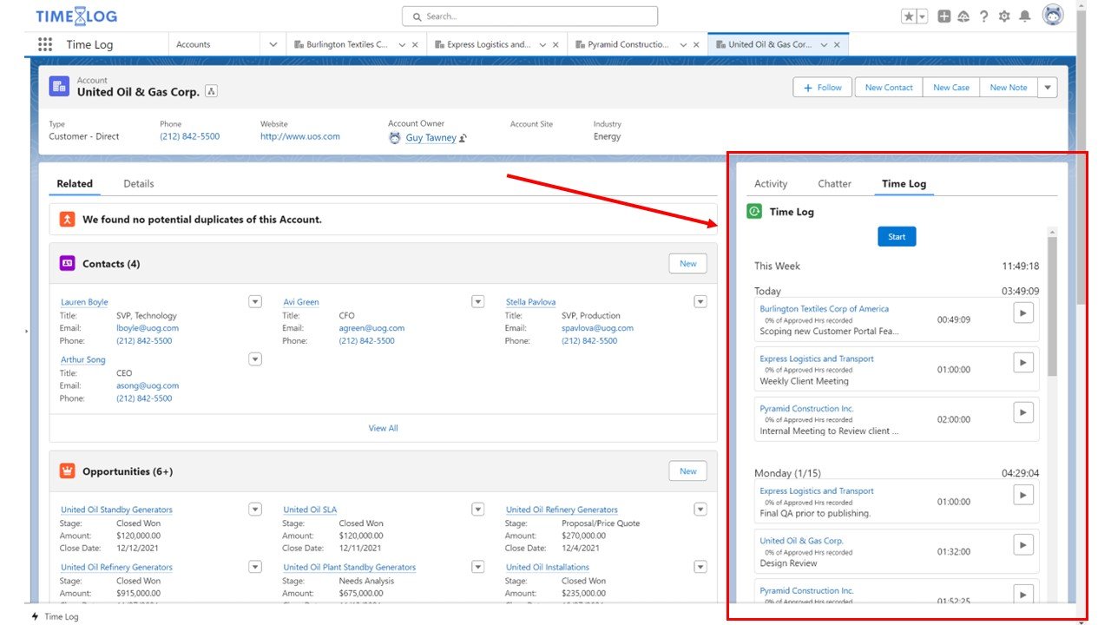Click the Contacts section icon
The width and height of the screenshot is (1111, 625).
tap(67, 263)
